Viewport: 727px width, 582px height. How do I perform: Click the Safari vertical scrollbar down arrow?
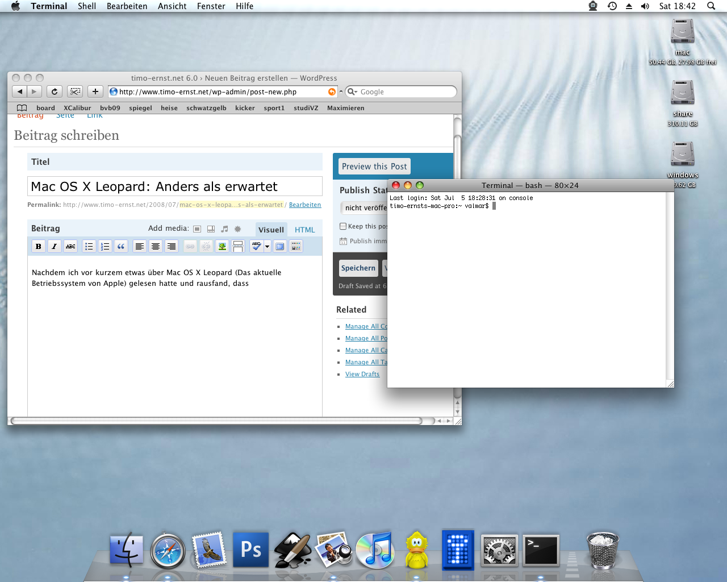[458, 411]
